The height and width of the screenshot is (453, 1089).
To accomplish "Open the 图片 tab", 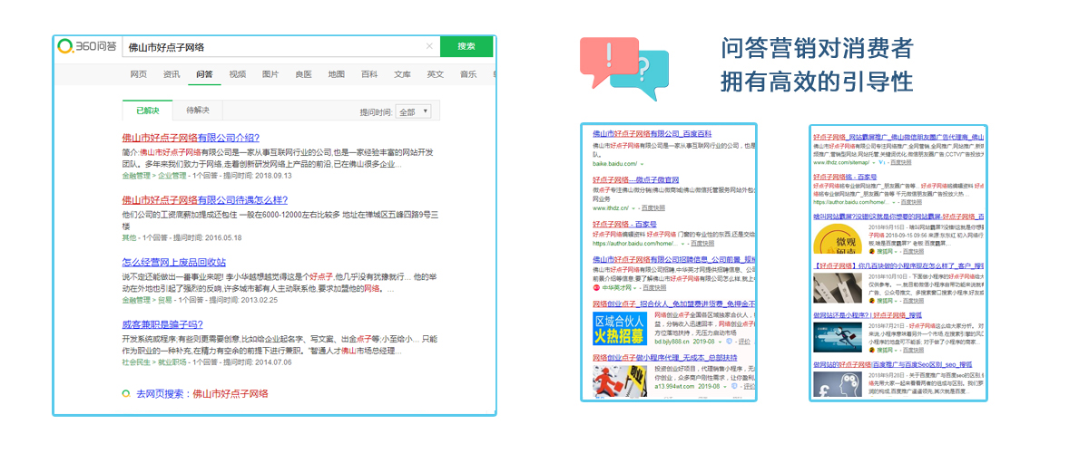I will tap(270, 74).
